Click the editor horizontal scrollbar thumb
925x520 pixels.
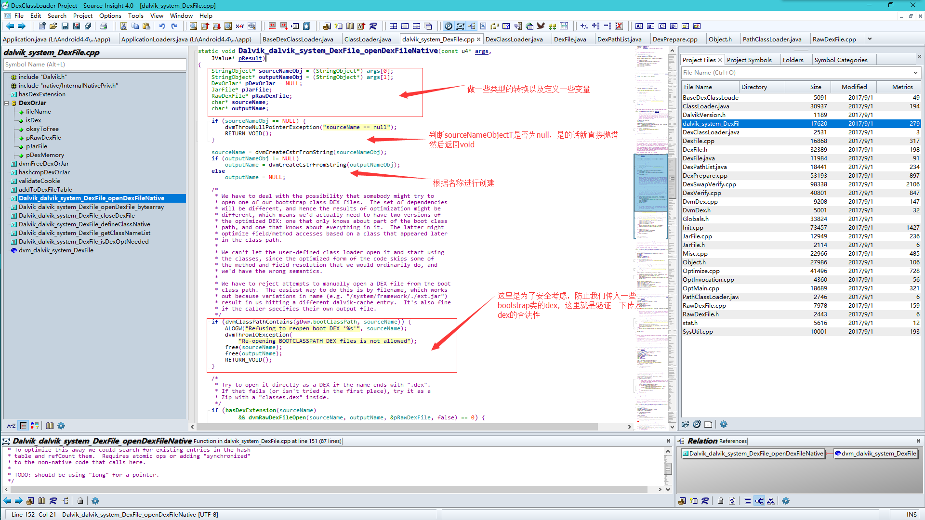397,427
